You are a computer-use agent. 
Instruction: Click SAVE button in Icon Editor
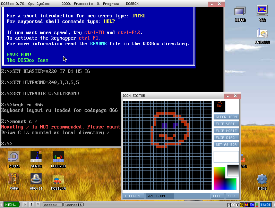(x=232, y=196)
